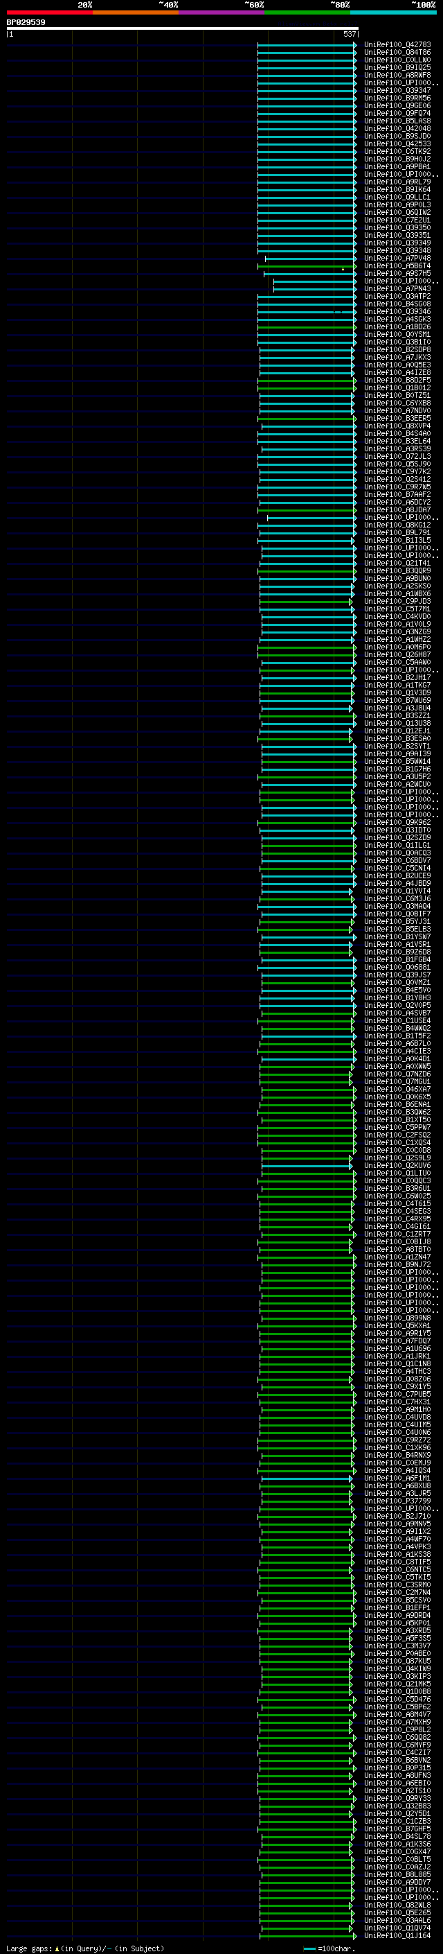This screenshot has height=1954, width=443.
Task: Open hit UniRef100_C7E2U1
Action: coord(397,220)
